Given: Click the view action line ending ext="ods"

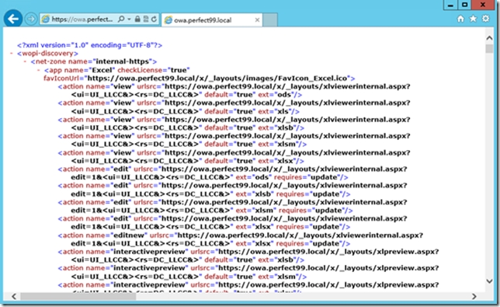Looking at the screenshot, I should (186, 95).
